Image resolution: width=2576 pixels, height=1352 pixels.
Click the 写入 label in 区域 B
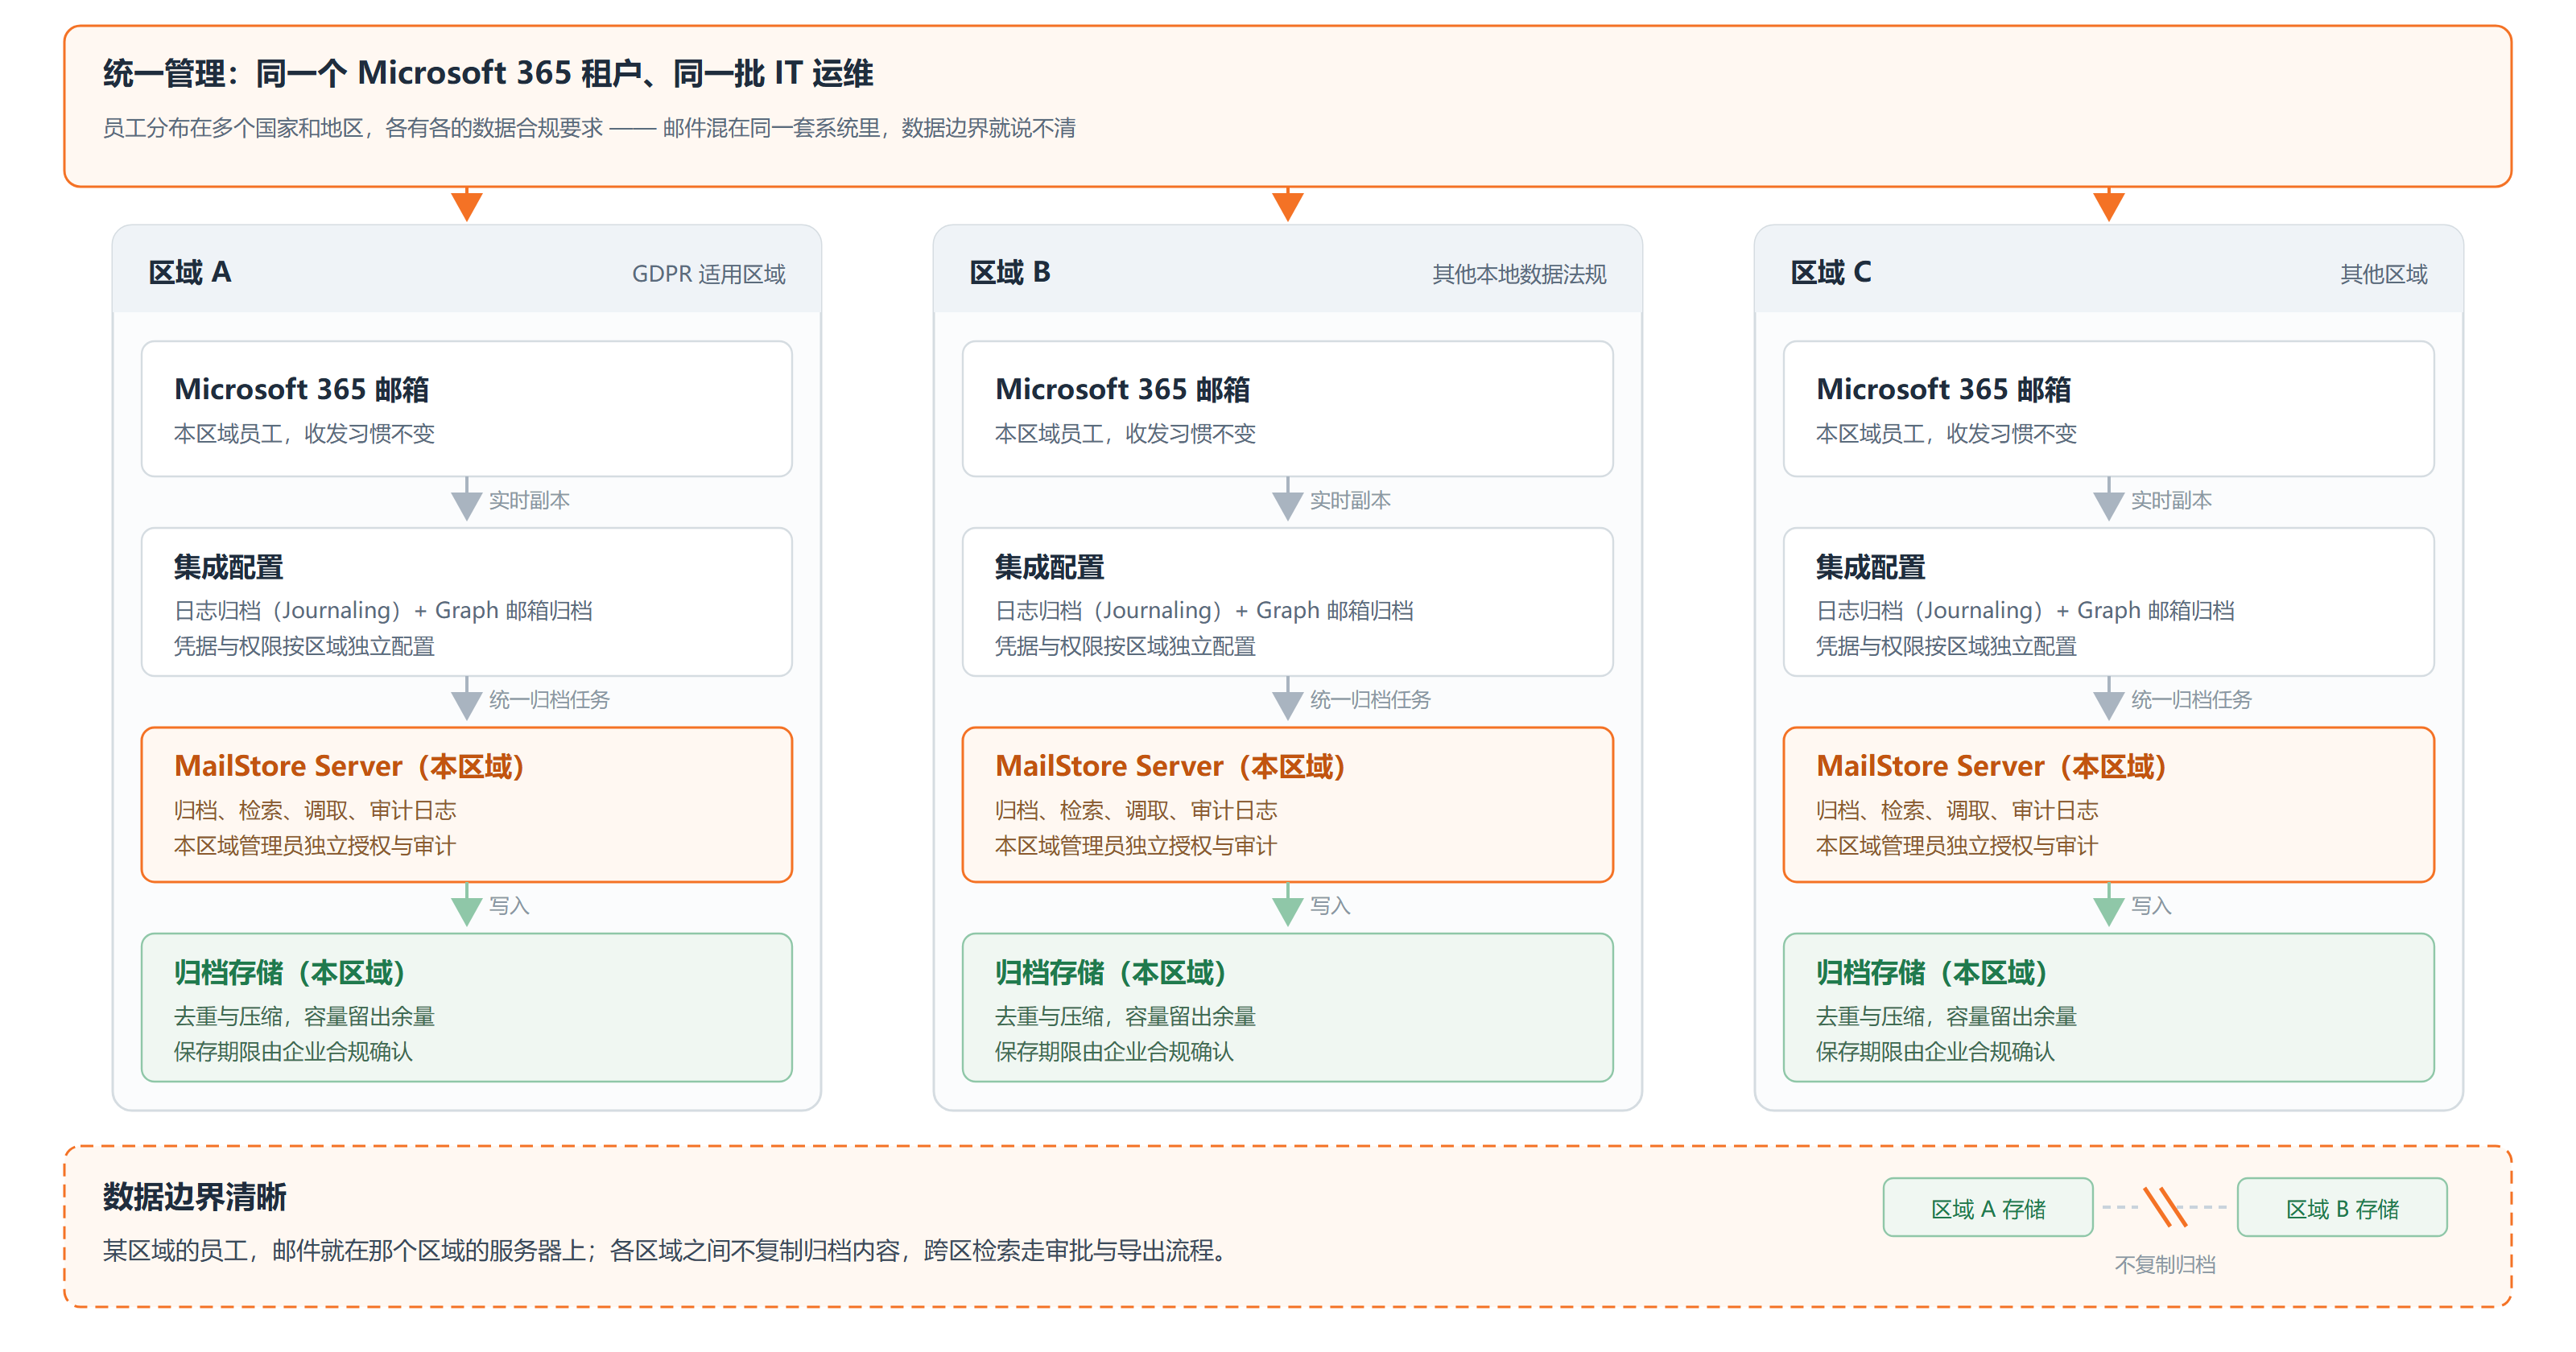tap(1330, 905)
